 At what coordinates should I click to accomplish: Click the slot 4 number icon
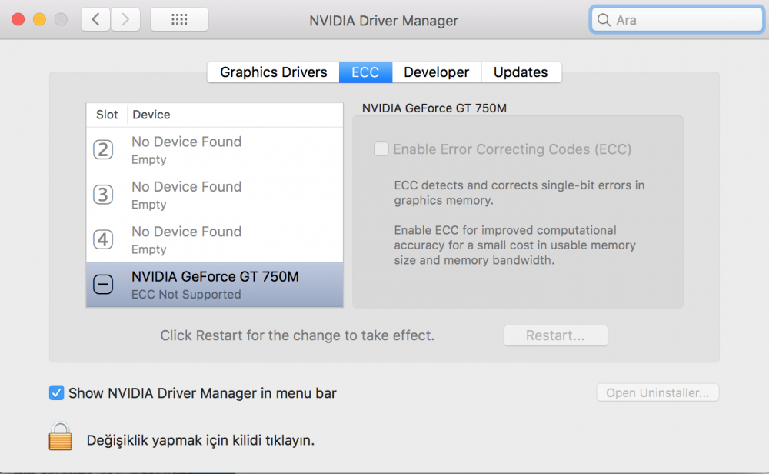(103, 239)
